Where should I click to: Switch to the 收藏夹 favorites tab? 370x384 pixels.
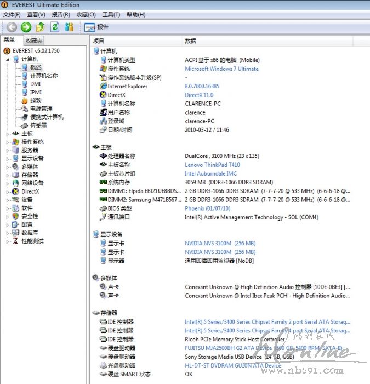(33, 41)
